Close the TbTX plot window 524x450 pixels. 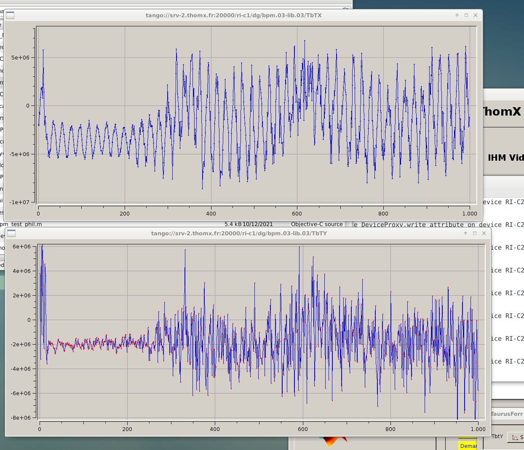[476, 15]
